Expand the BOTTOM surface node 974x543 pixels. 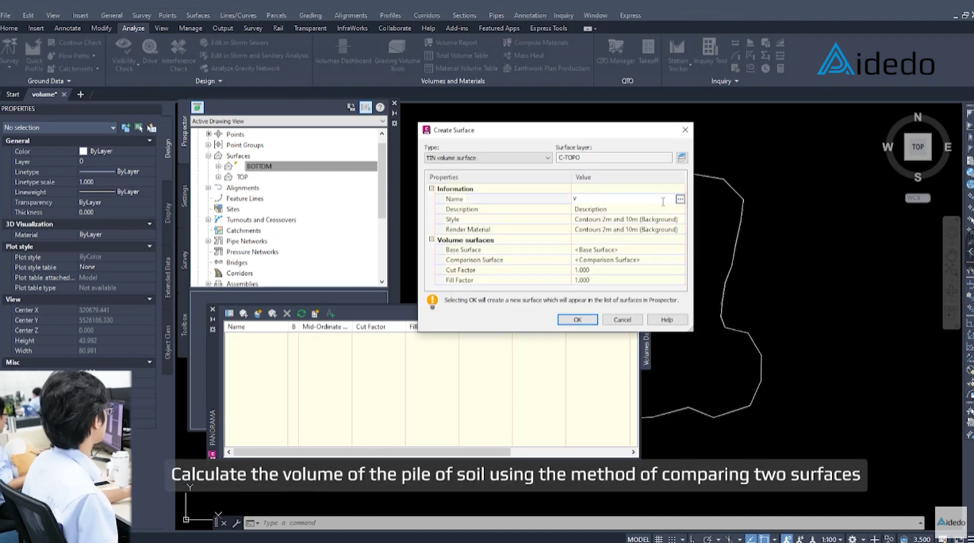[x=218, y=166]
